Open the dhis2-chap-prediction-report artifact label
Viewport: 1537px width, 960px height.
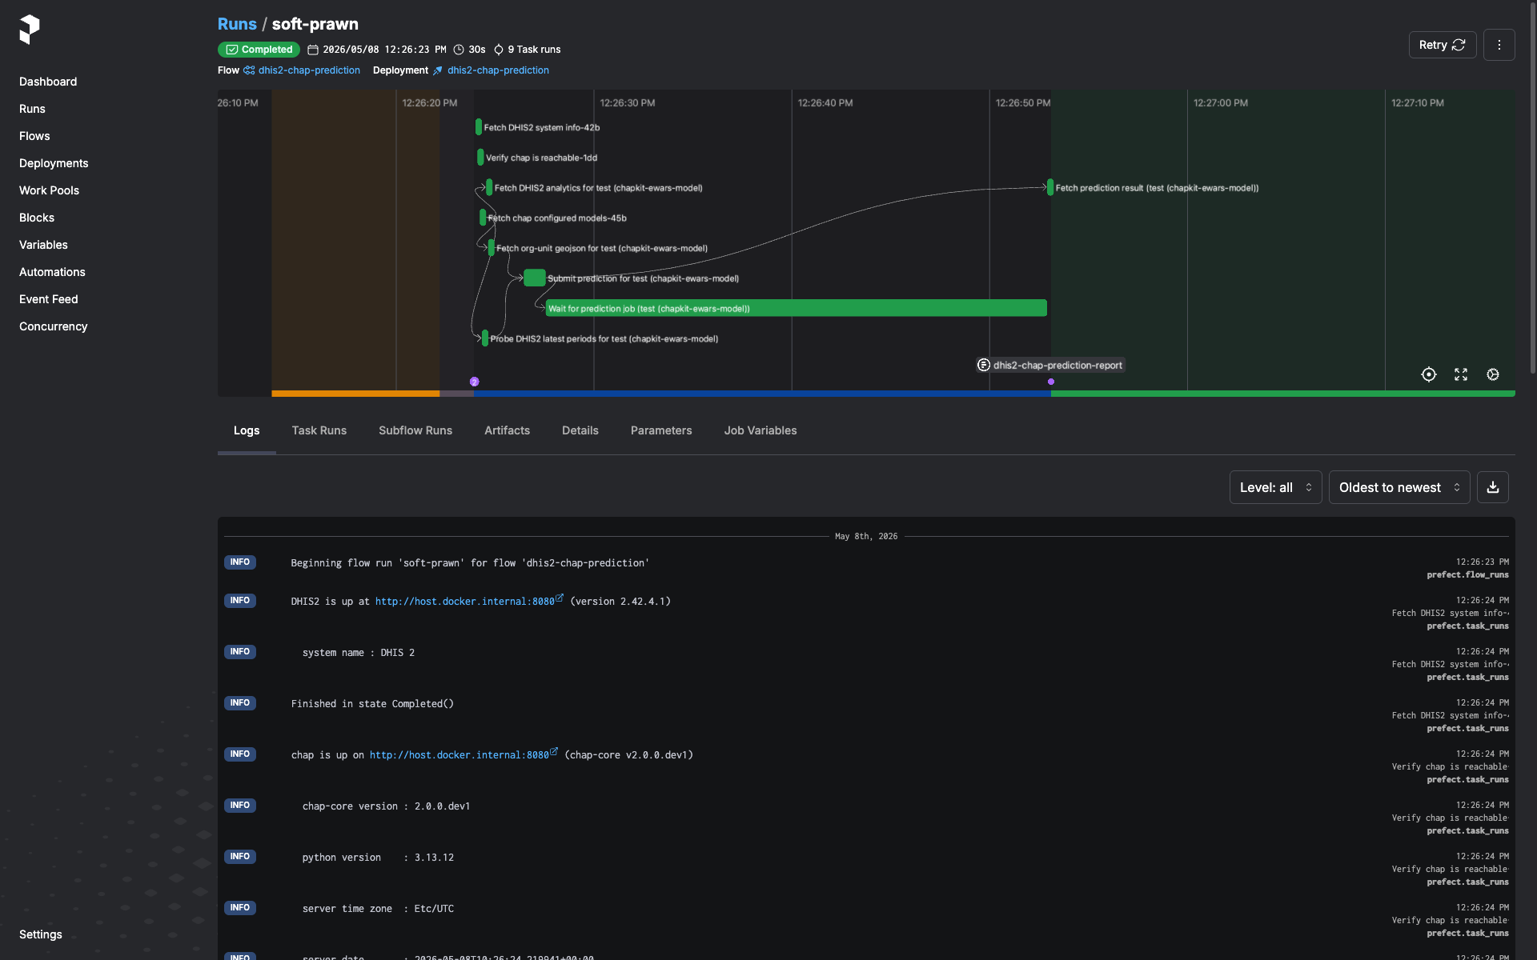pyautogui.click(x=1057, y=365)
